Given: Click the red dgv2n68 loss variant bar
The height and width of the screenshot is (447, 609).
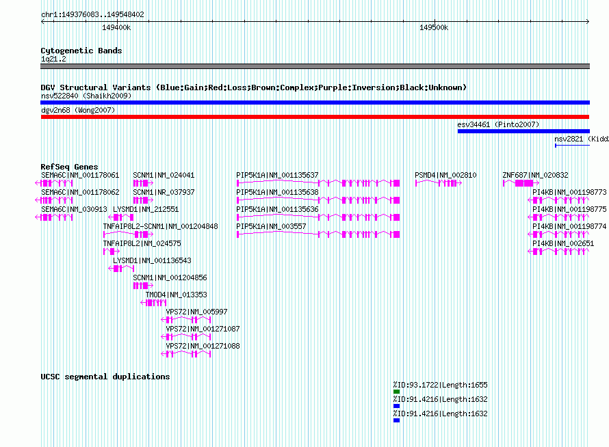Looking at the screenshot, I should (x=315, y=117).
